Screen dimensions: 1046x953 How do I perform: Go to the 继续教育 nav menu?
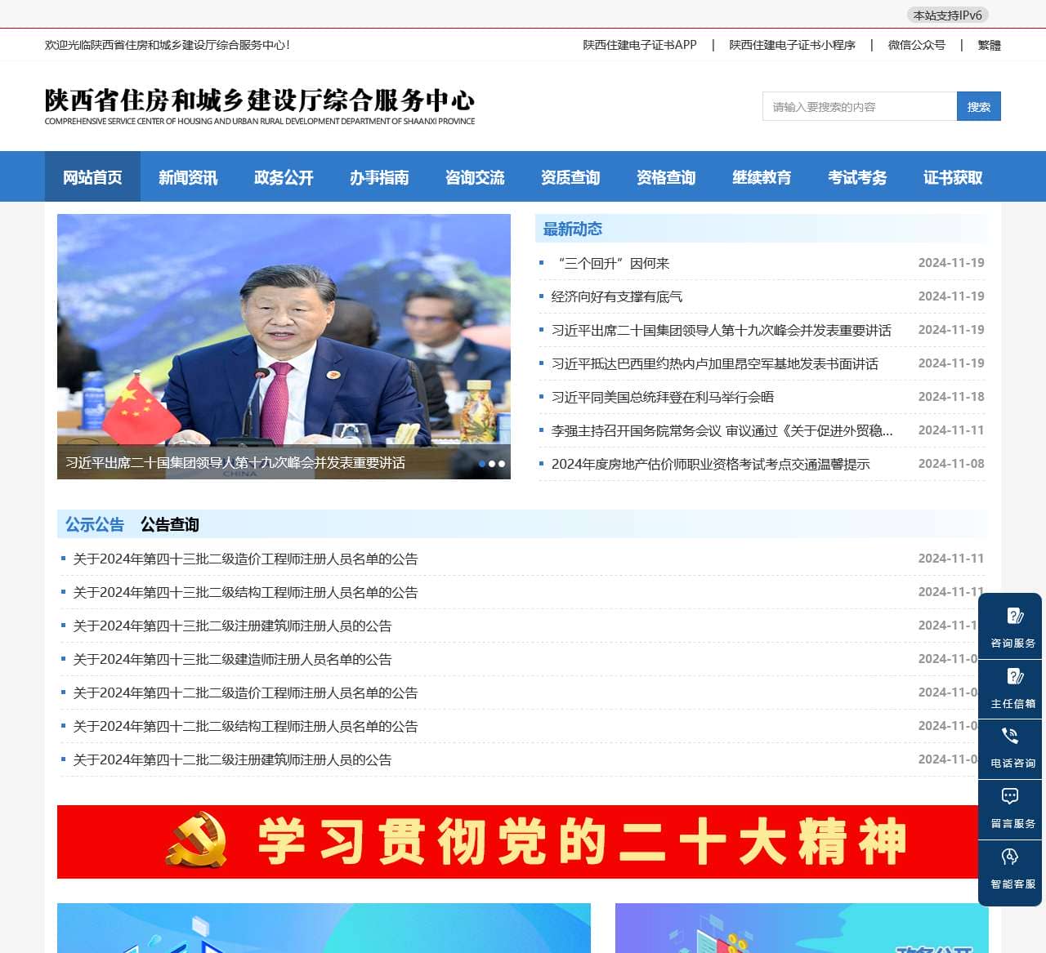pos(762,176)
